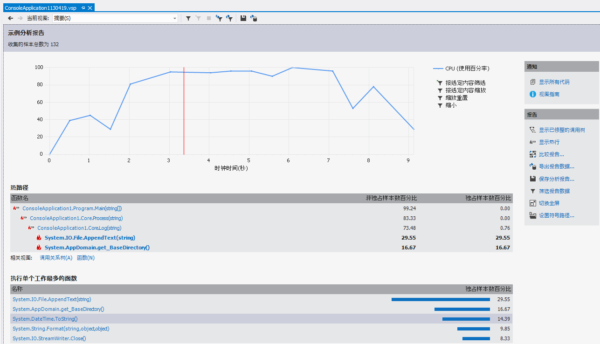Click 按选定内容筛选 beside the chart
This screenshot has width=600, height=344.
pos(465,83)
